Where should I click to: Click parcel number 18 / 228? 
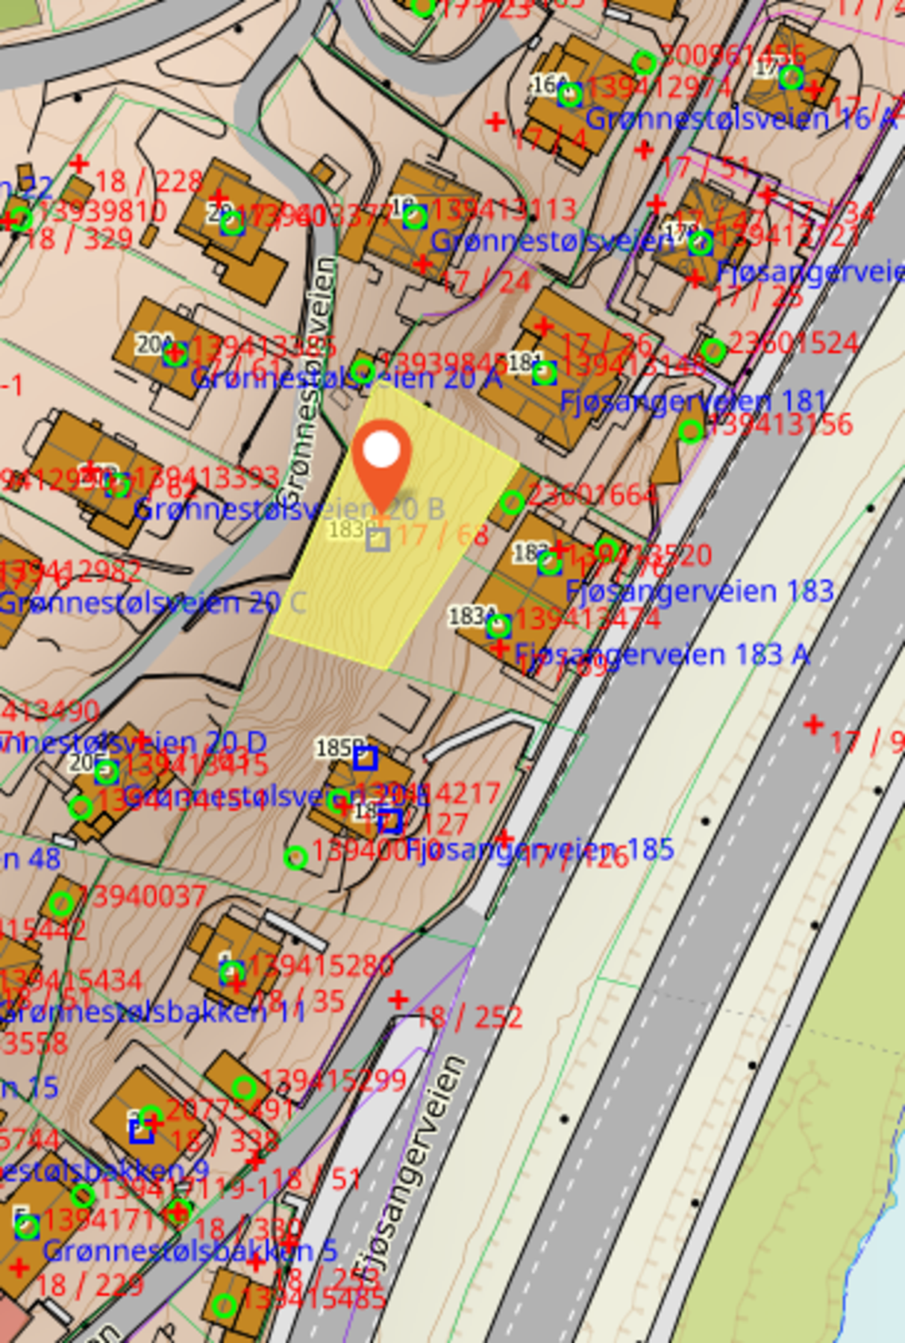[149, 181]
